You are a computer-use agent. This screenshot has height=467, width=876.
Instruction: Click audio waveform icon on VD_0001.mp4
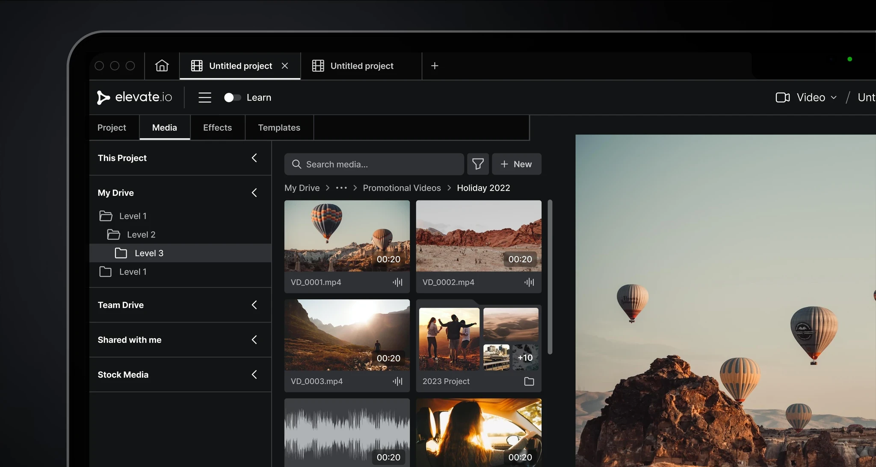tap(397, 282)
